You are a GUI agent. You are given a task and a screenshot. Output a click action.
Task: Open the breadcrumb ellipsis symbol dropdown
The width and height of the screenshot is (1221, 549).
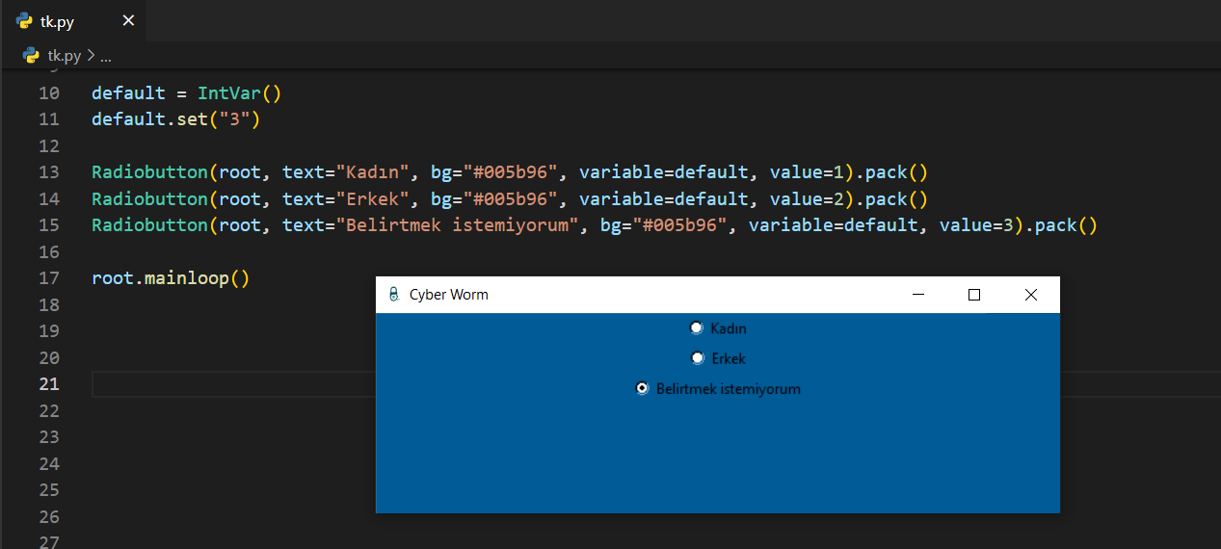[106, 56]
